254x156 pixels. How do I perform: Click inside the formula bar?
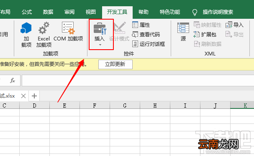pos(138,81)
